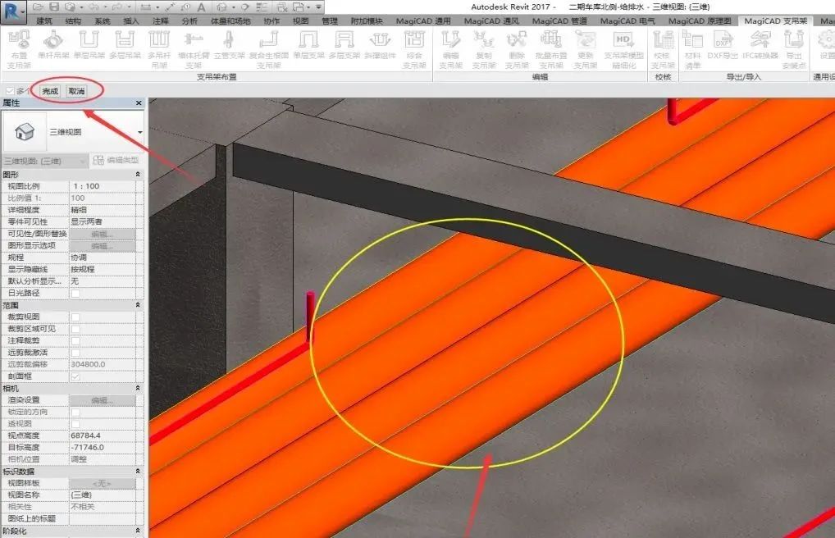
Task: Collapse the 图形 properties section
Action: [139, 172]
